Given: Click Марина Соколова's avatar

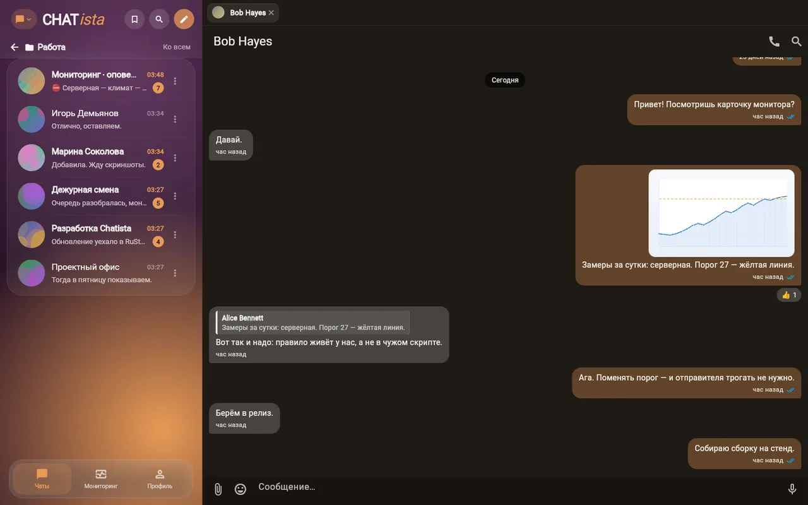Looking at the screenshot, I should 32,158.
